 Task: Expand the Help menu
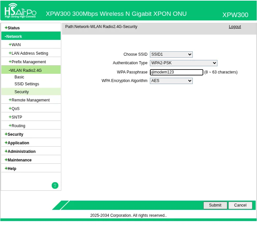(10, 168)
